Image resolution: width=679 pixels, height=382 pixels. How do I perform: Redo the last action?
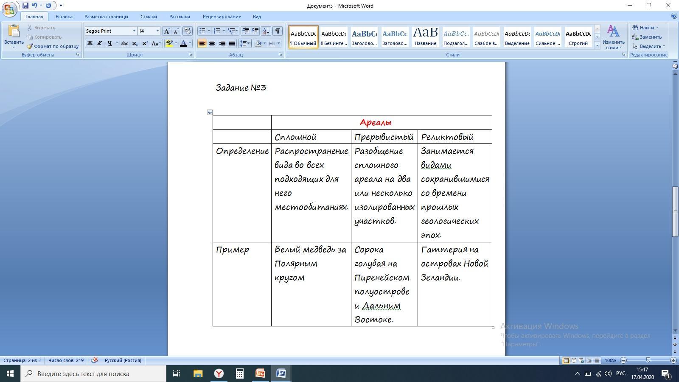click(48, 6)
